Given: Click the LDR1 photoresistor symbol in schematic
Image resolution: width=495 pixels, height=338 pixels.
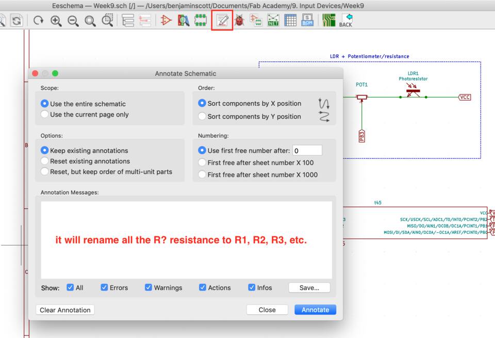Looking at the screenshot, I should (413, 91).
